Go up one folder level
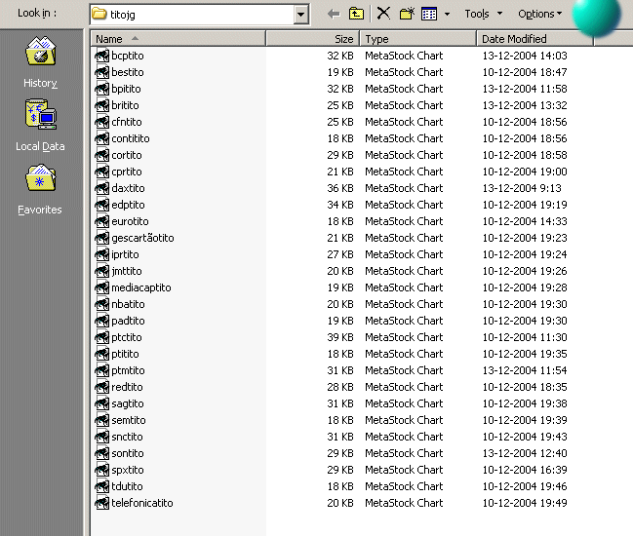 [357, 14]
